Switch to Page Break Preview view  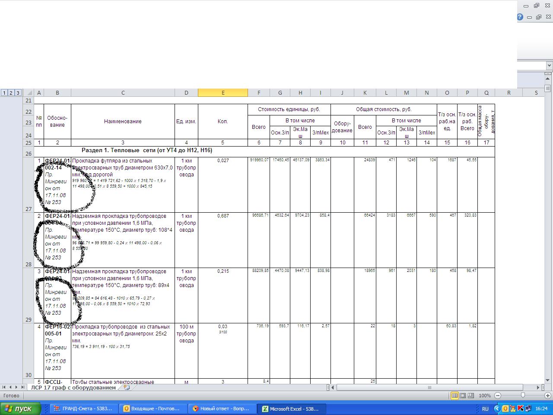pyautogui.click(x=470, y=396)
